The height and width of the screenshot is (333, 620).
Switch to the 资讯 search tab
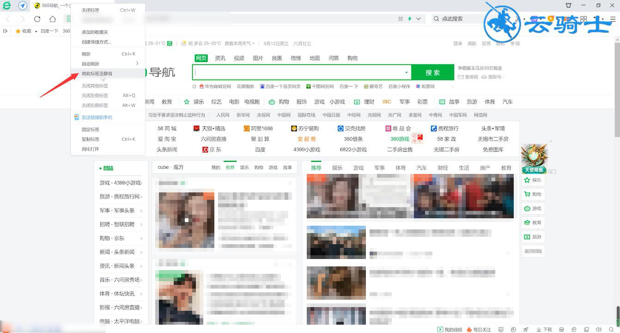(x=220, y=58)
